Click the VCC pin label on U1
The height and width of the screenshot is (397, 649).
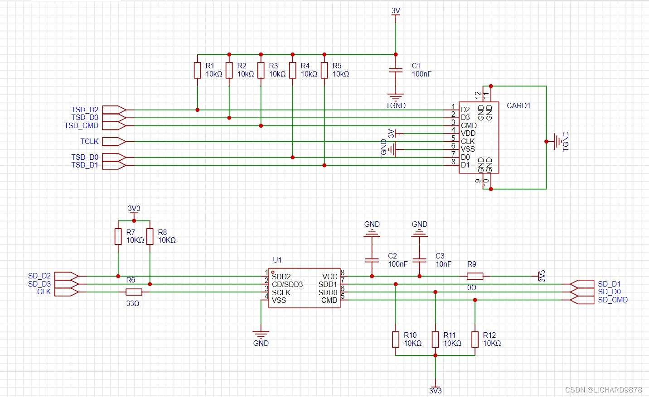[329, 277]
